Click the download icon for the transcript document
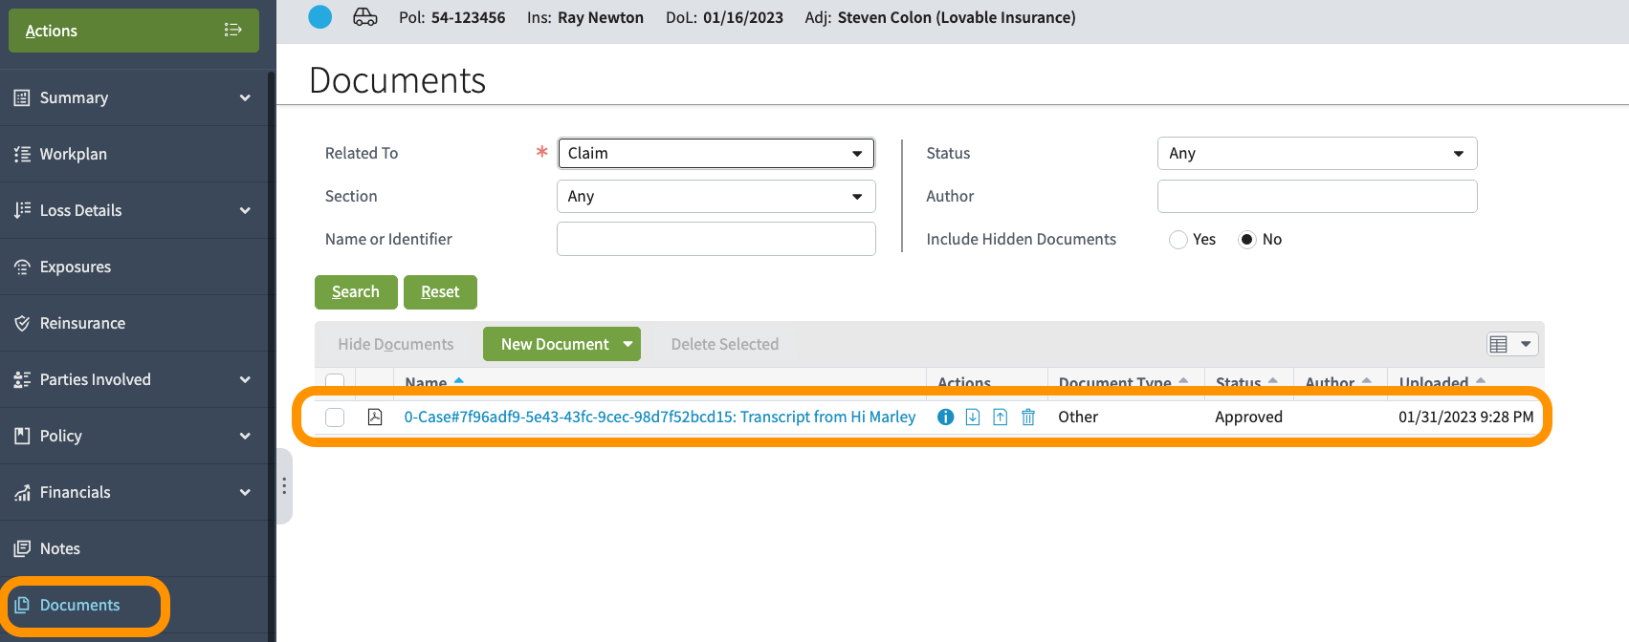This screenshot has height=642, width=1629. coord(973,417)
